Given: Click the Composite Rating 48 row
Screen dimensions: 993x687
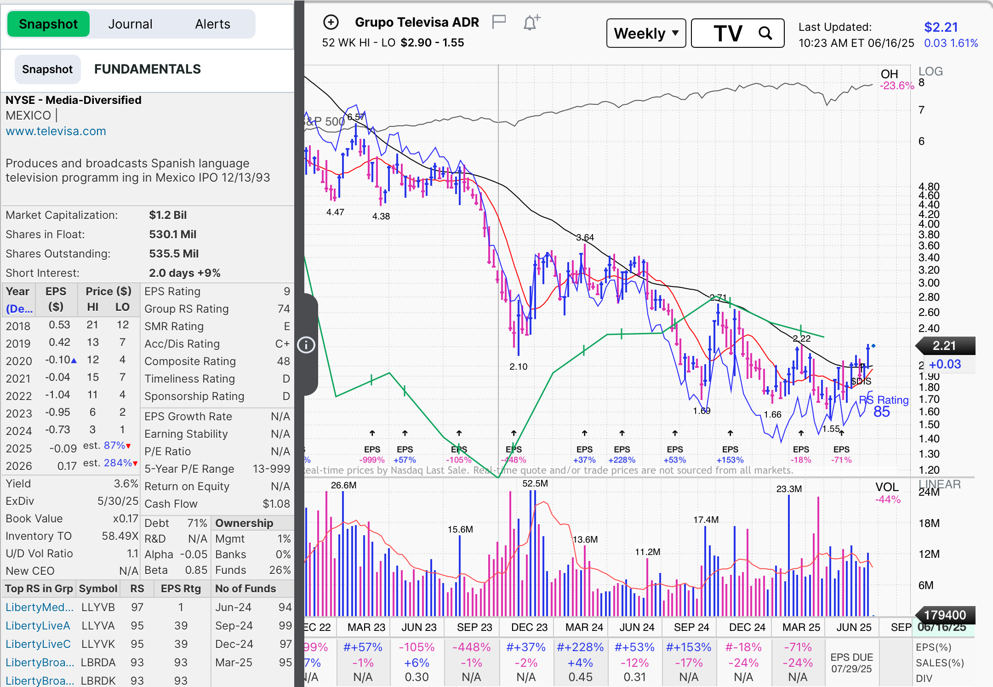Looking at the screenshot, I should (x=217, y=361).
